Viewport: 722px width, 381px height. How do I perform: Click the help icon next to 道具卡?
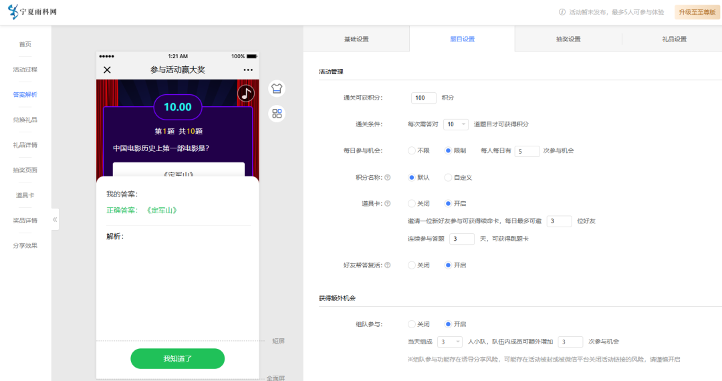click(388, 203)
